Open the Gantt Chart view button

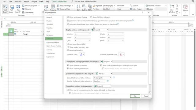click(6, 9)
